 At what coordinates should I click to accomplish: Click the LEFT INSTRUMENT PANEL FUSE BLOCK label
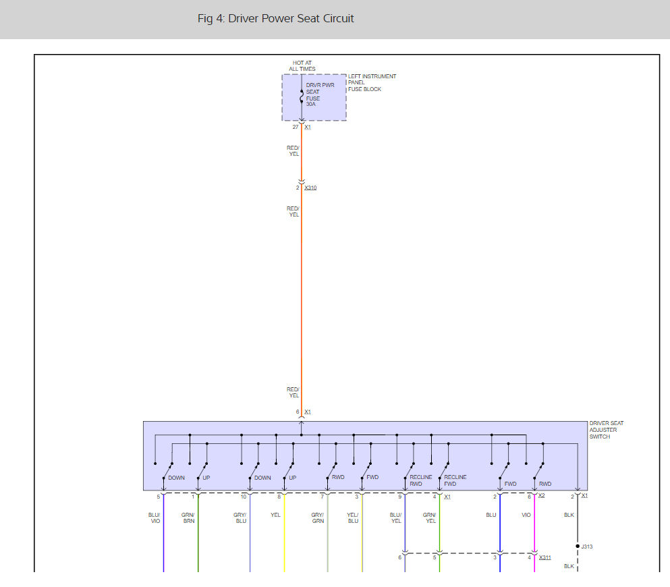point(372,82)
